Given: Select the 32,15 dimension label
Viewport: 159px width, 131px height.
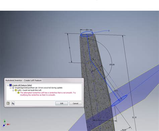Looking at the screenshot, I should coord(134,117).
